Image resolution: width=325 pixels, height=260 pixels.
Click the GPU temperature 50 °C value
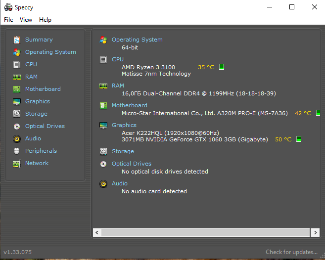[283, 139]
